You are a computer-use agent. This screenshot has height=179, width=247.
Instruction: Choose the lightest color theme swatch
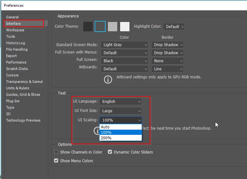click(x=125, y=26)
